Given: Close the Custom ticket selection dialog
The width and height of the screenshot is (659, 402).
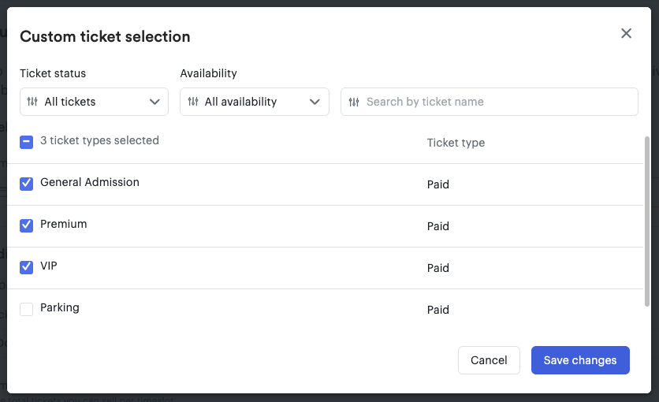Looking at the screenshot, I should pyautogui.click(x=626, y=33).
